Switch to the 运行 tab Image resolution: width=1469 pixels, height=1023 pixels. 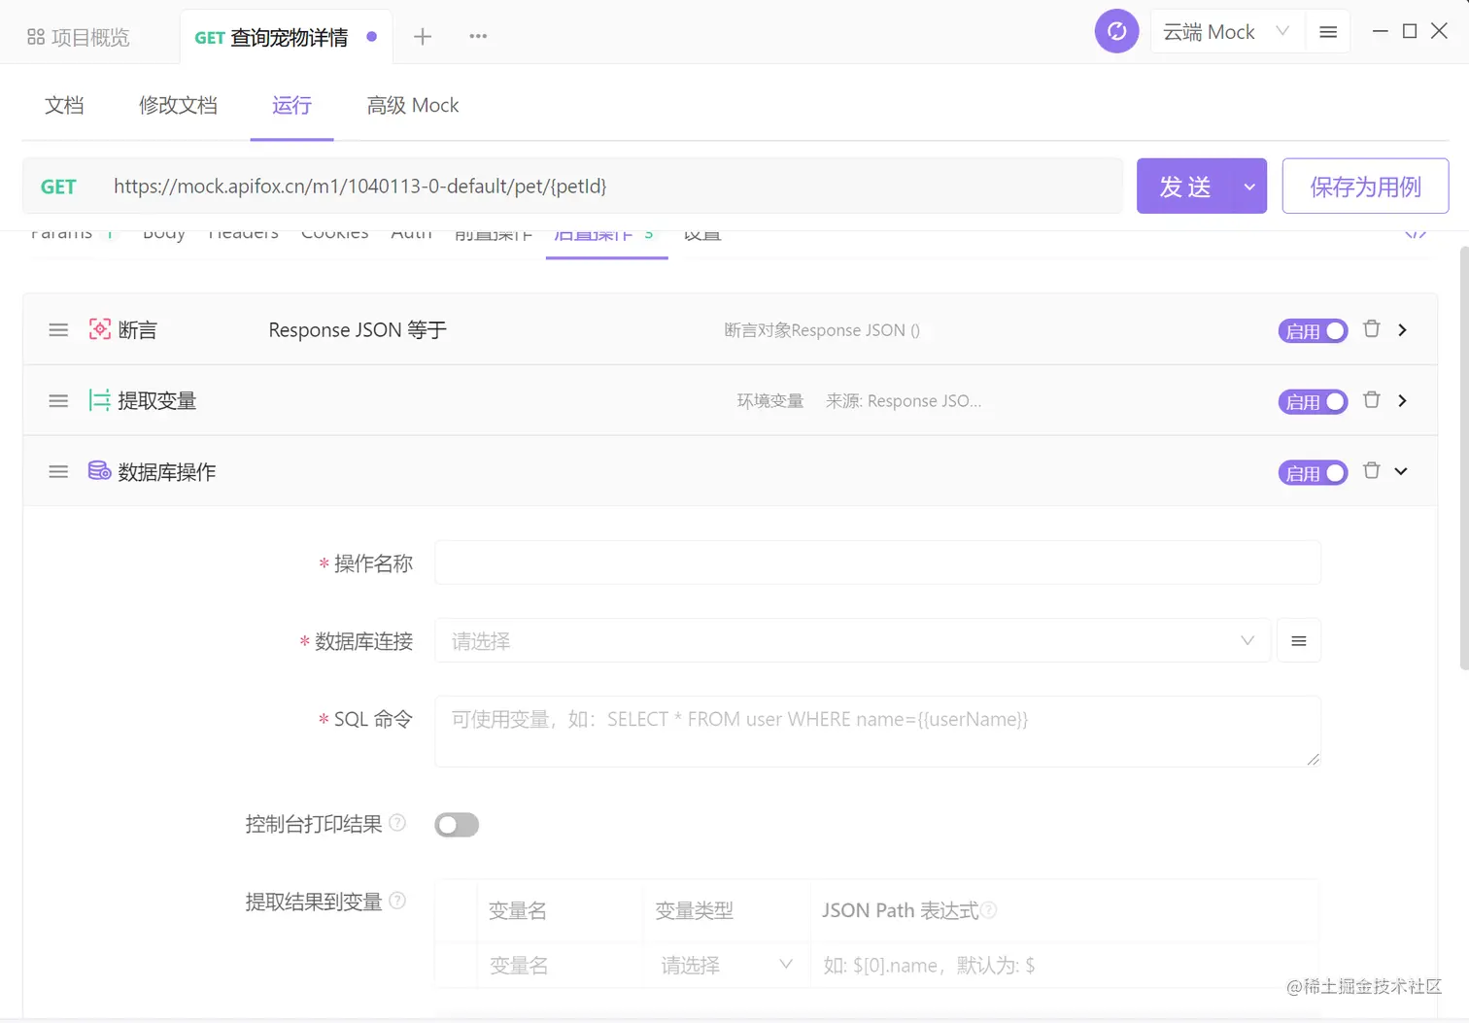[x=291, y=105]
